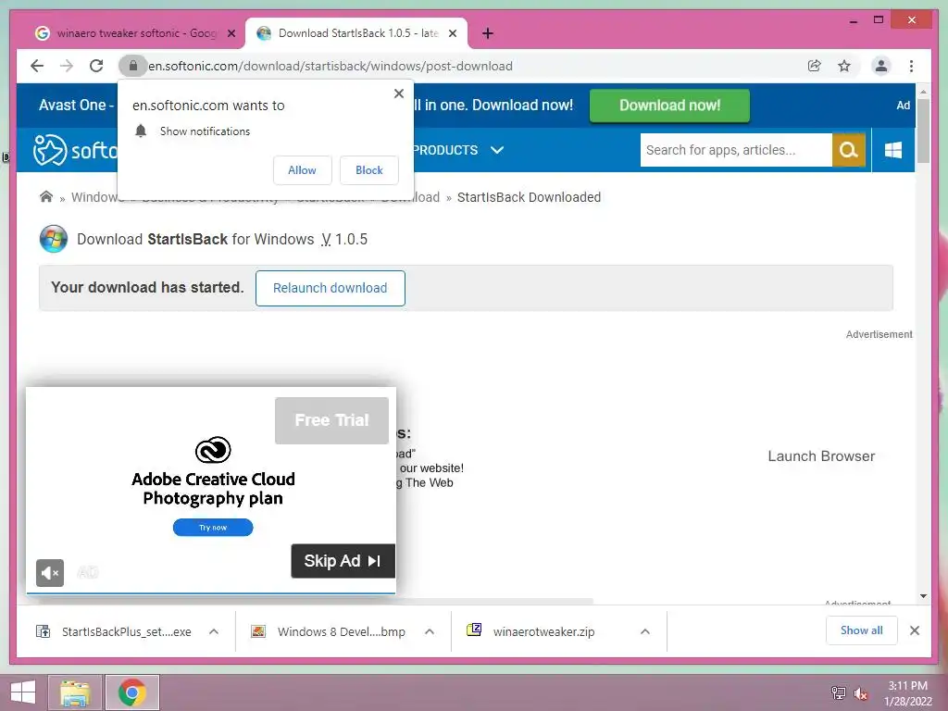Viewport: 948px width, 711px height.
Task: Click the ad video progress bar
Action: pos(211,593)
